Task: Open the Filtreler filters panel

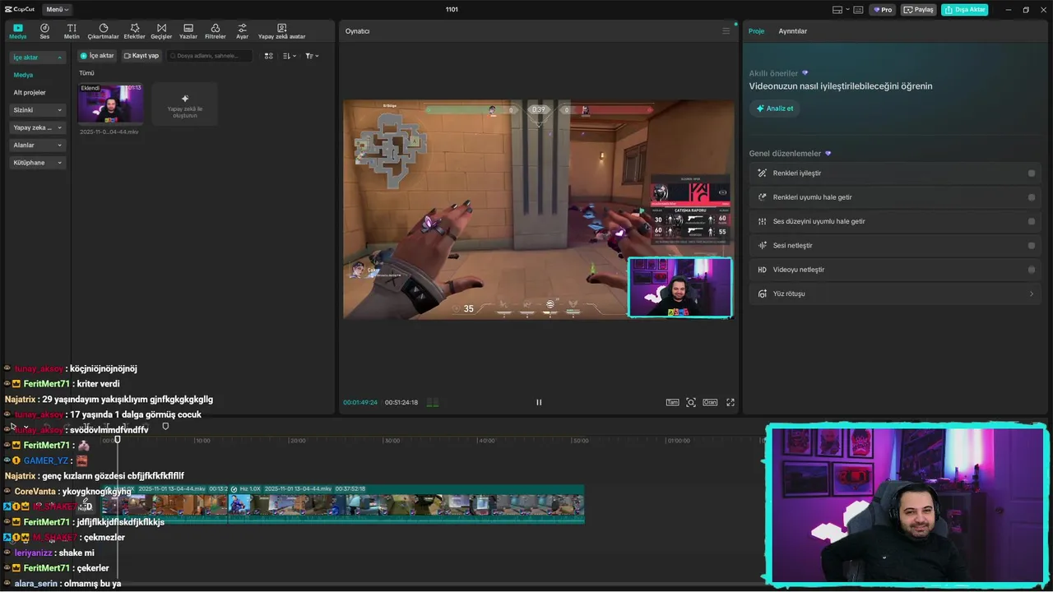Action: (x=215, y=31)
